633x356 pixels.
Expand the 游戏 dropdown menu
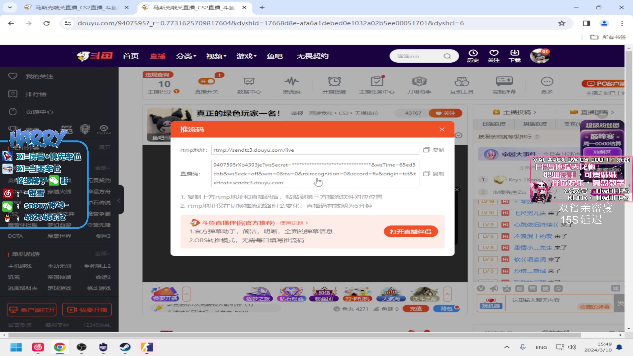(x=246, y=56)
